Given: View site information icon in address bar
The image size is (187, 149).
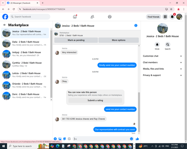Looking at the screenshot, I should click(x=20, y=9).
